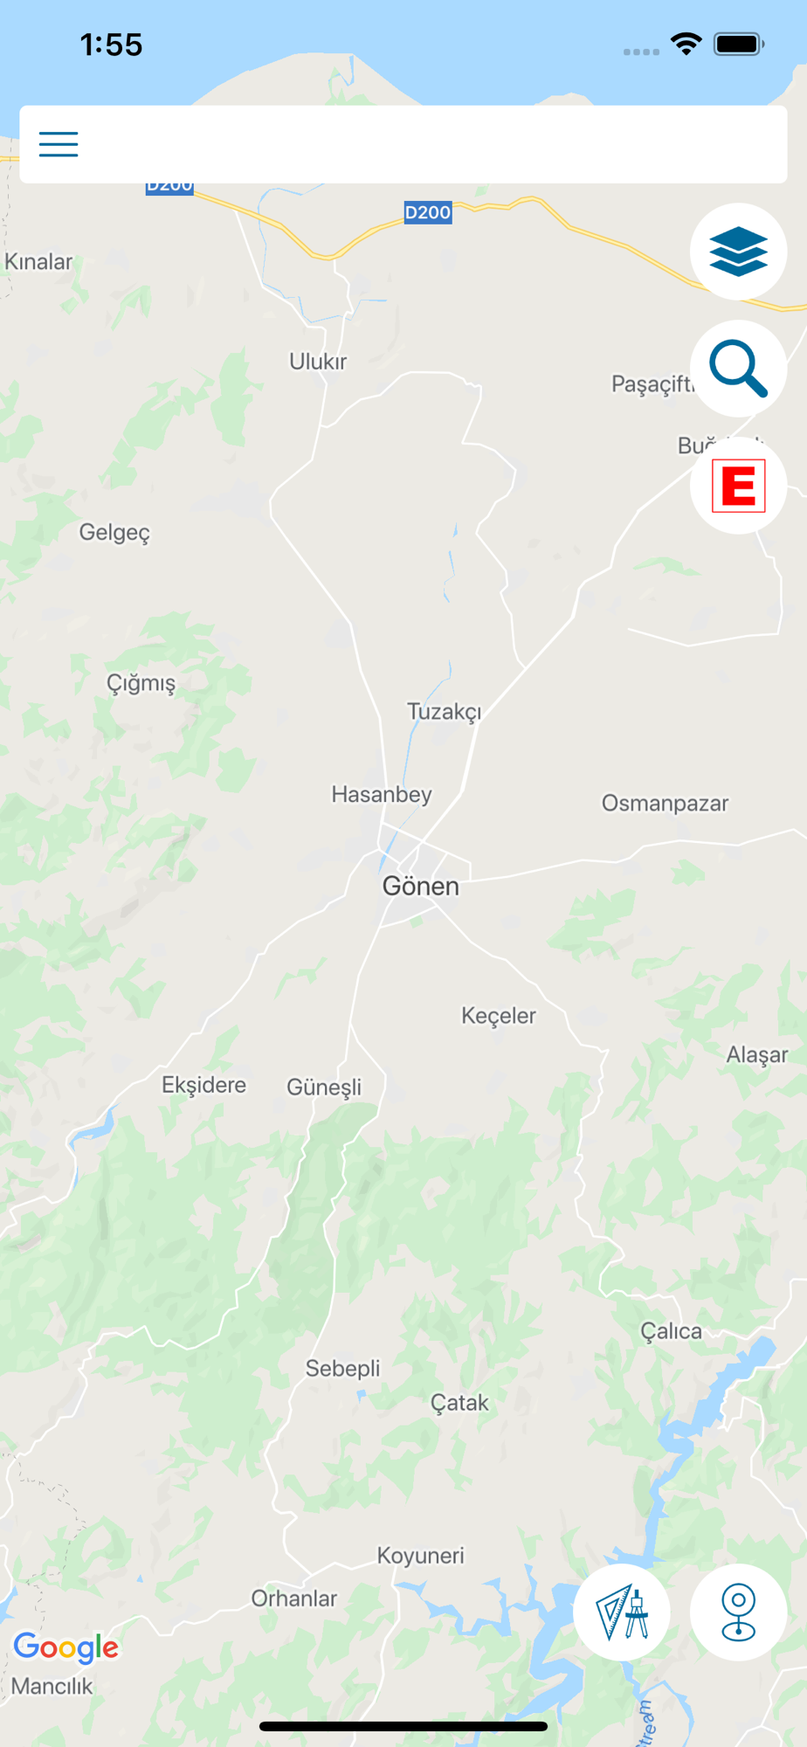Tap the magnifier search button

tap(739, 369)
